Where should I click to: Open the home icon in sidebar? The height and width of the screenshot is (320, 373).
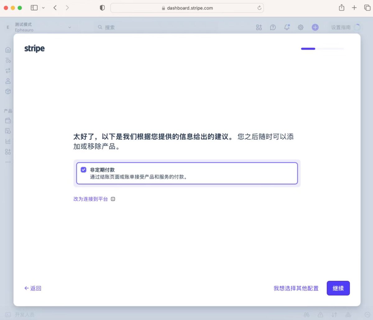[8, 50]
